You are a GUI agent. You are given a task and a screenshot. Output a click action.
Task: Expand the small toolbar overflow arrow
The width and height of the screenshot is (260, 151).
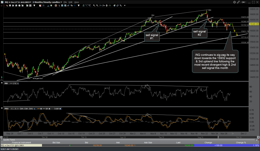[x=125, y=5]
